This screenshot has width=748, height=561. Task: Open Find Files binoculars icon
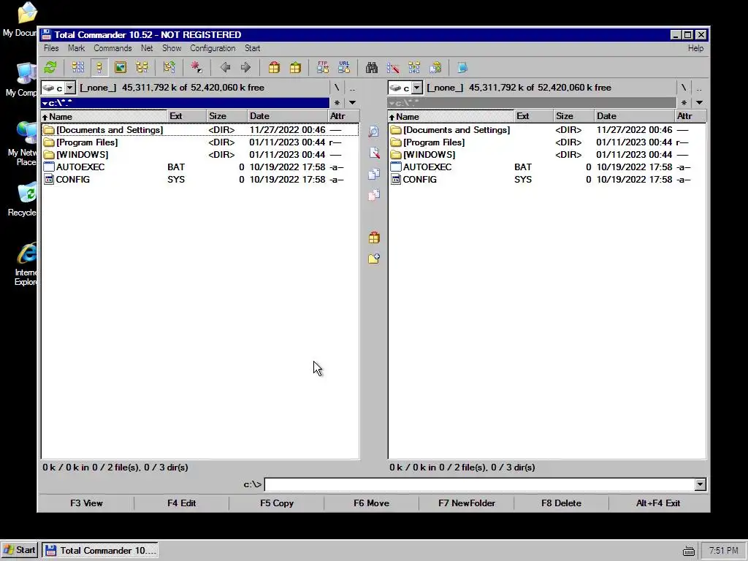pos(372,67)
